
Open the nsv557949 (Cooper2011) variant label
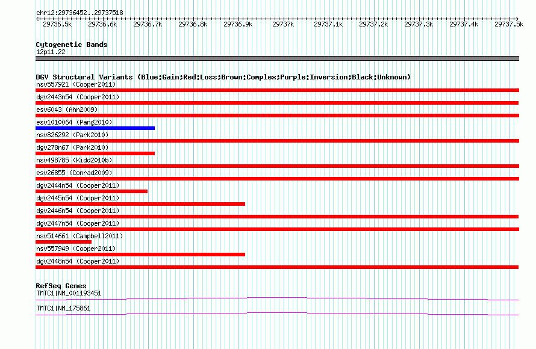pos(76,249)
